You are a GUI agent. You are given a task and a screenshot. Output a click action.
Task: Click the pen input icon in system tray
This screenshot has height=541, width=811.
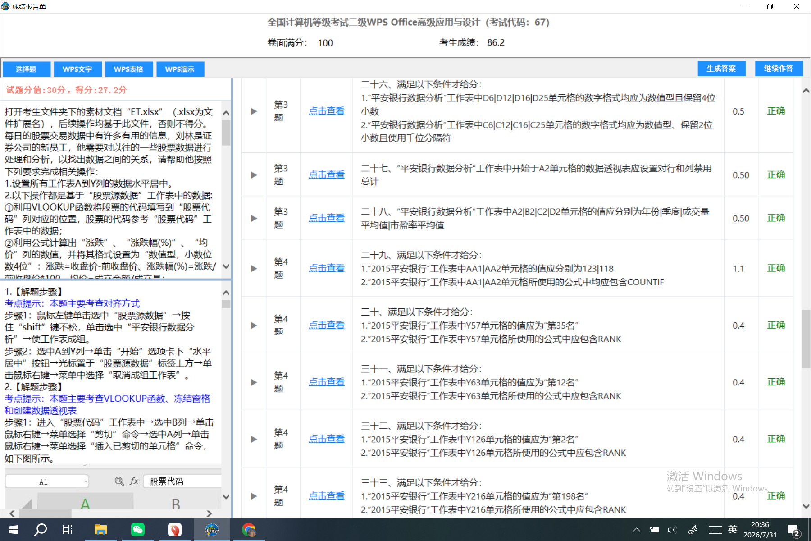pos(693,530)
